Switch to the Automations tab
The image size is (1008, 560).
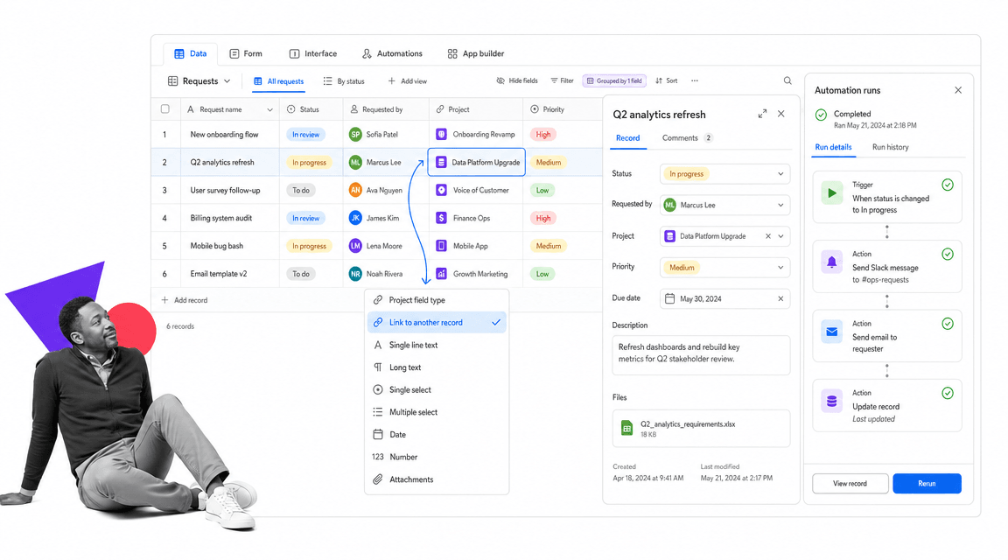[x=392, y=54]
